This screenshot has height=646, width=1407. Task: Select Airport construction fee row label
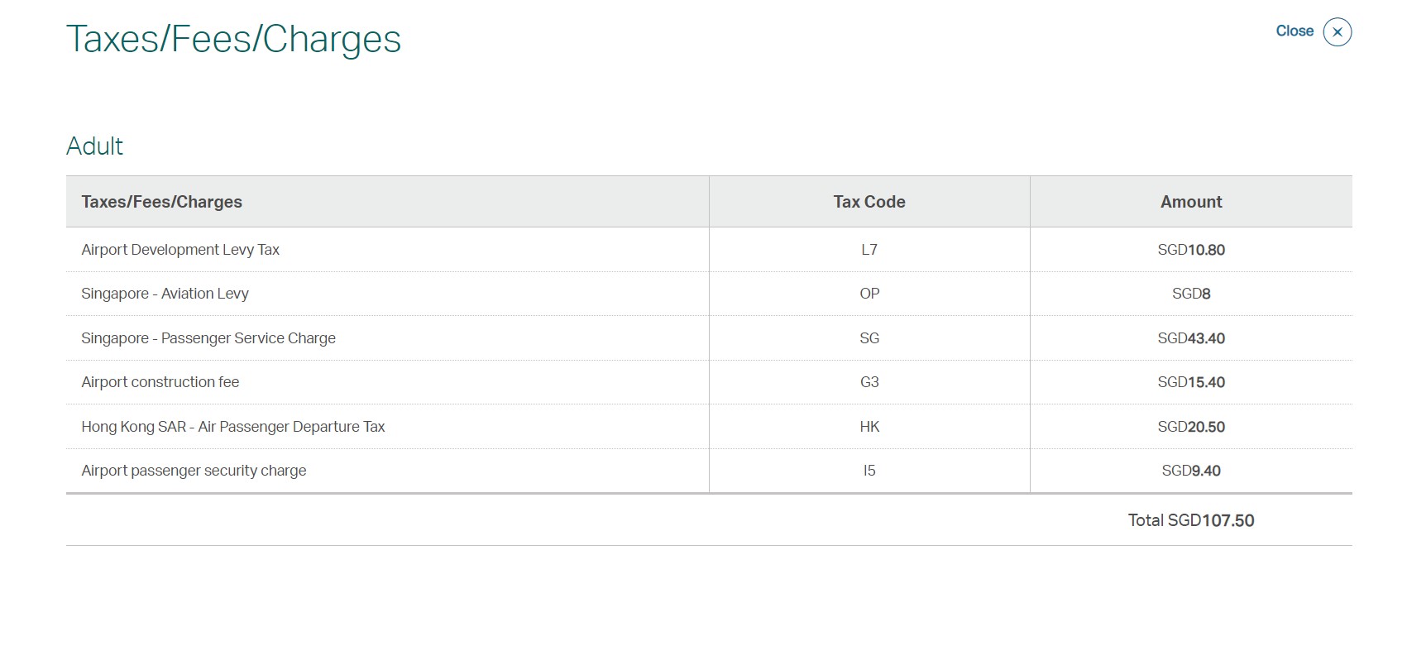[x=160, y=382]
